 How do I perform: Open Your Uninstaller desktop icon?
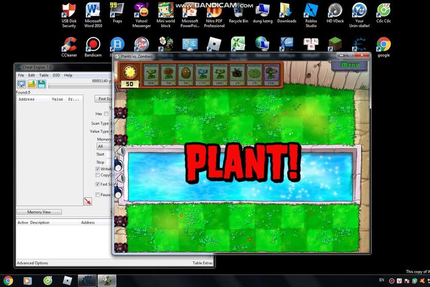click(x=359, y=15)
